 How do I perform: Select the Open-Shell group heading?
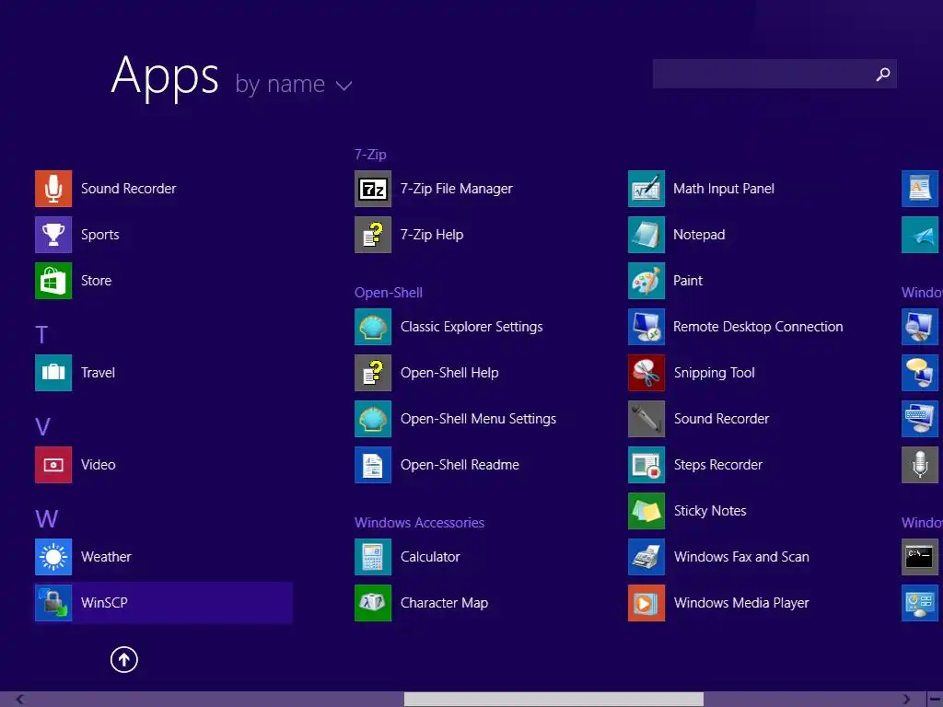tap(389, 293)
